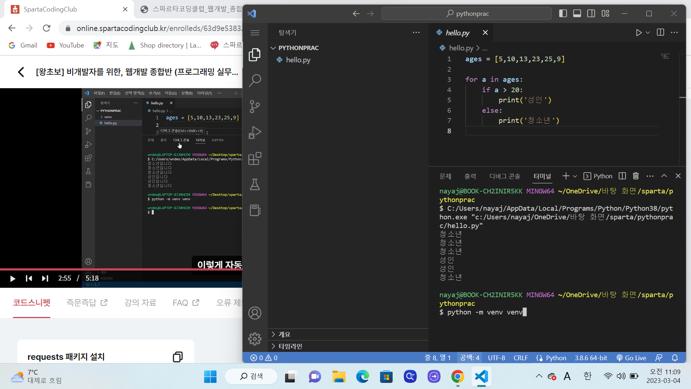The width and height of the screenshot is (691, 389).
Task: Open the Manage gear menu
Action: click(255, 339)
